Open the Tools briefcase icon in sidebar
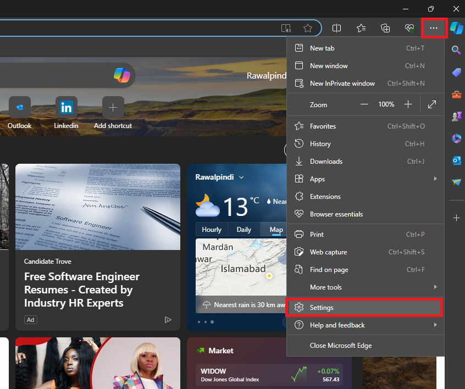This screenshot has height=389, width=465. pyautogui.click(x=456, y=95)
